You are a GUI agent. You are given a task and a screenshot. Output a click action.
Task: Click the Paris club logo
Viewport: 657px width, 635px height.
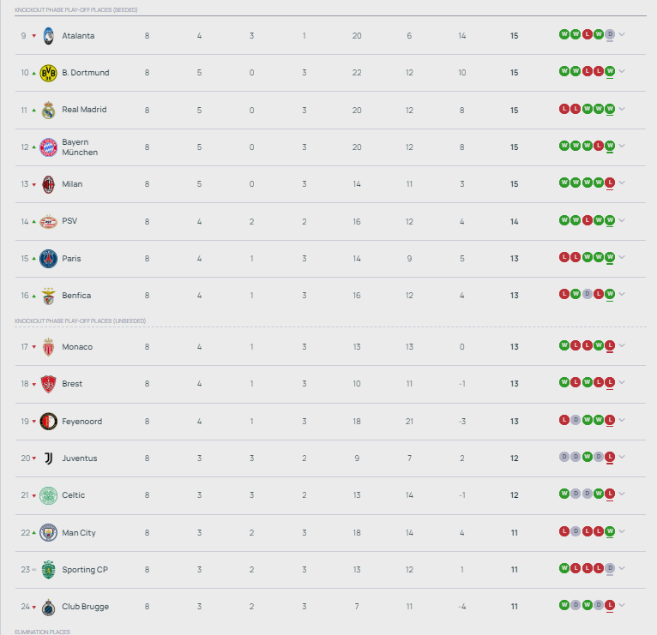click(x=48, y=258)
